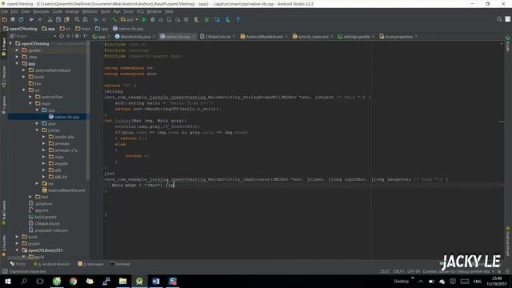Expand the .gradle folder arrow
The image size is (512, 288).
(18, 50)
